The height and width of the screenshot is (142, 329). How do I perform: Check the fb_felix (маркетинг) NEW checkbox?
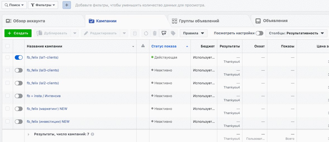8,109
